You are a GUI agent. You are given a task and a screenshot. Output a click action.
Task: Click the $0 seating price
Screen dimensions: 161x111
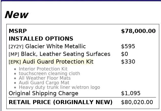[125, 54]
